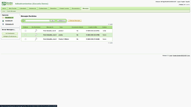Click in the message search field
This screenshot has width=191, height=107.
pyautogui.click(x=37, y=21)
